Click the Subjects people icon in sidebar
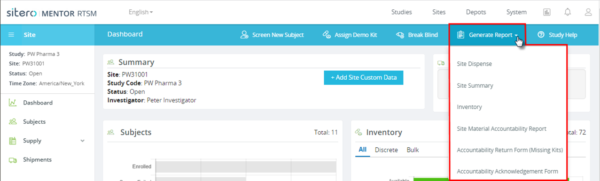This screenshot has height=181, width=600. [13, 121]
